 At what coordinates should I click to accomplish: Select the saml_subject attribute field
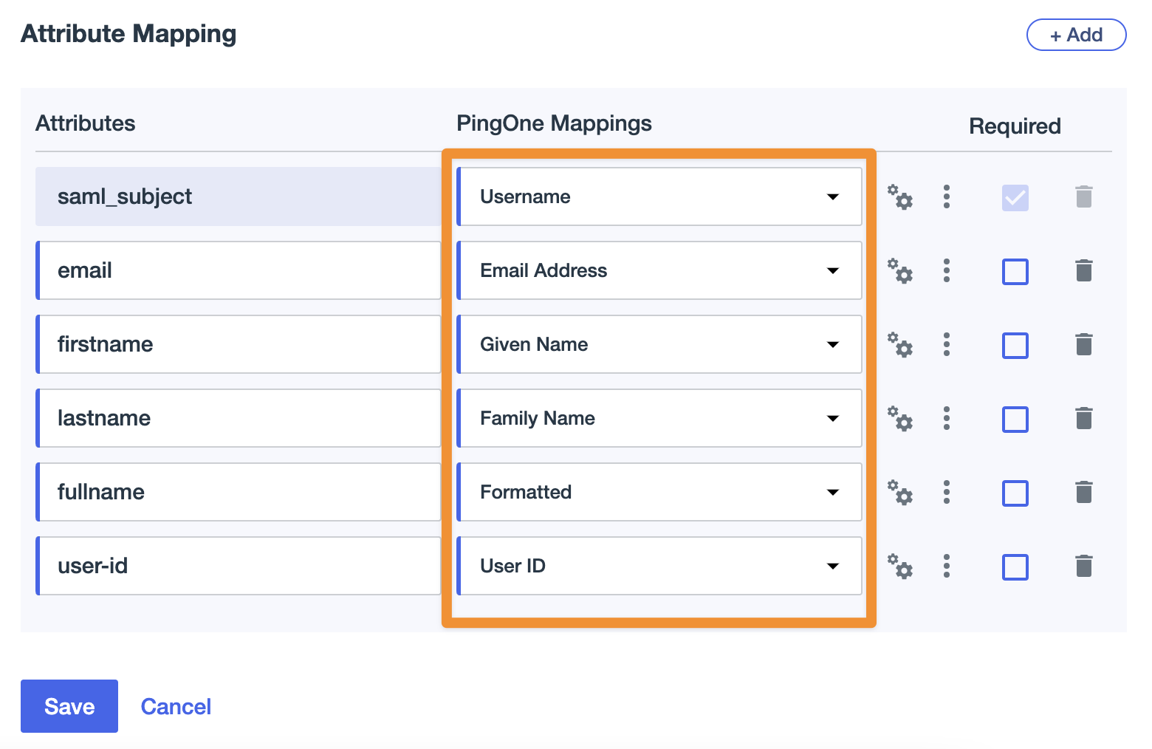[239, 196]
